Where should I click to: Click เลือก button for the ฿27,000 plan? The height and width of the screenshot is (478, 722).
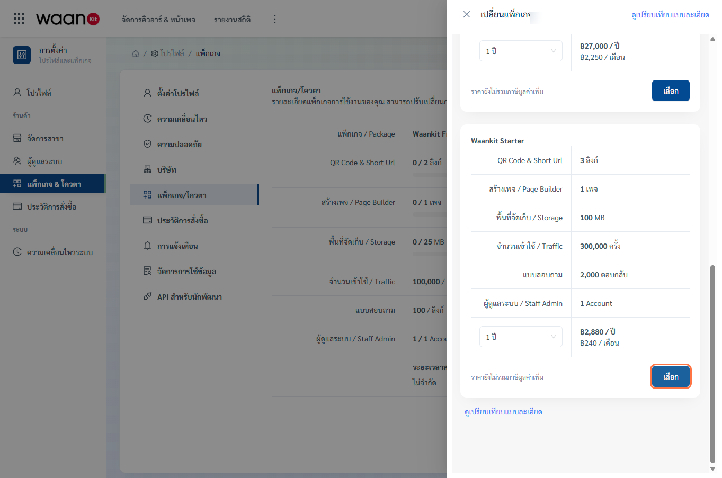pyautogui.click(x=671, y=91)
